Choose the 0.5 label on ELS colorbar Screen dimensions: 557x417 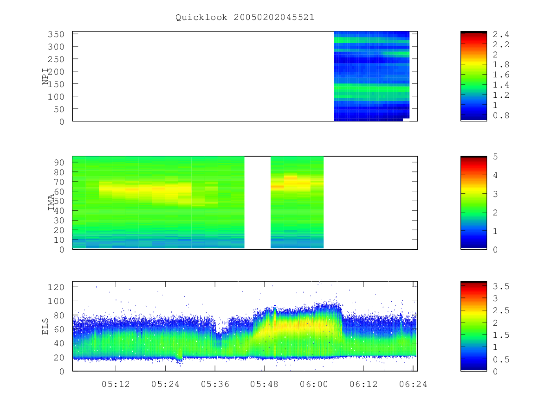[501, 360]
